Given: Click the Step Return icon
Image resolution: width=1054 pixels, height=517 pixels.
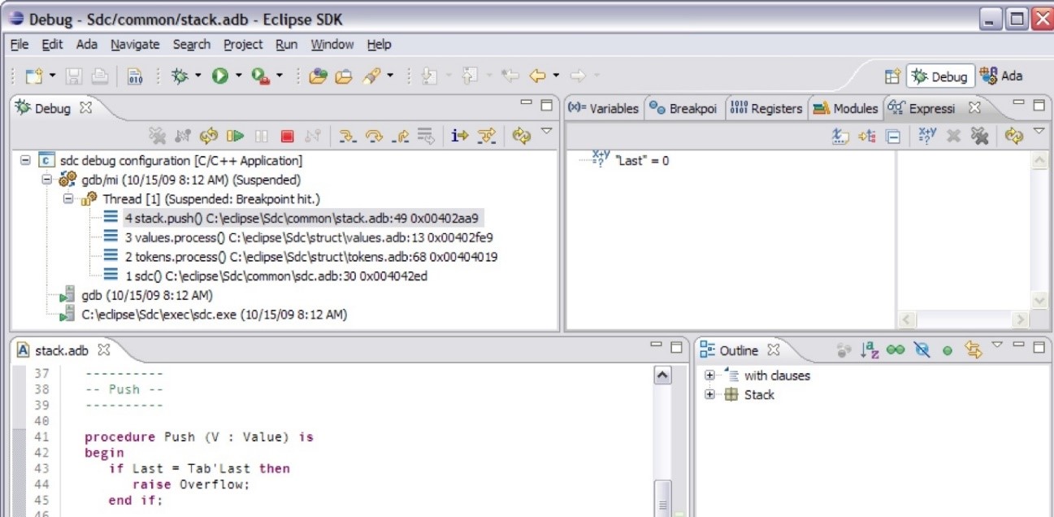Looking at the screenshot, I should [400, 137].
